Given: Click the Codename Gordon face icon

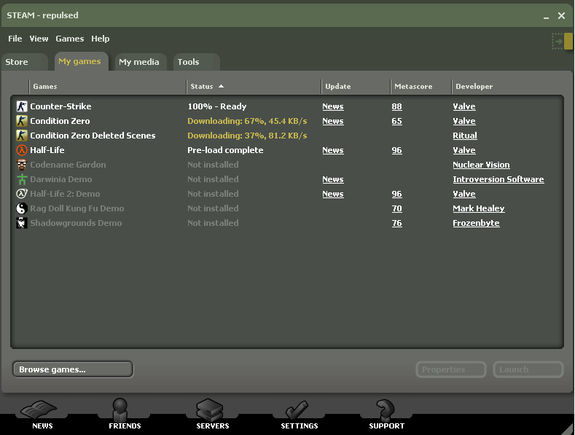Looking at the screenshot, I should [22, 165].
